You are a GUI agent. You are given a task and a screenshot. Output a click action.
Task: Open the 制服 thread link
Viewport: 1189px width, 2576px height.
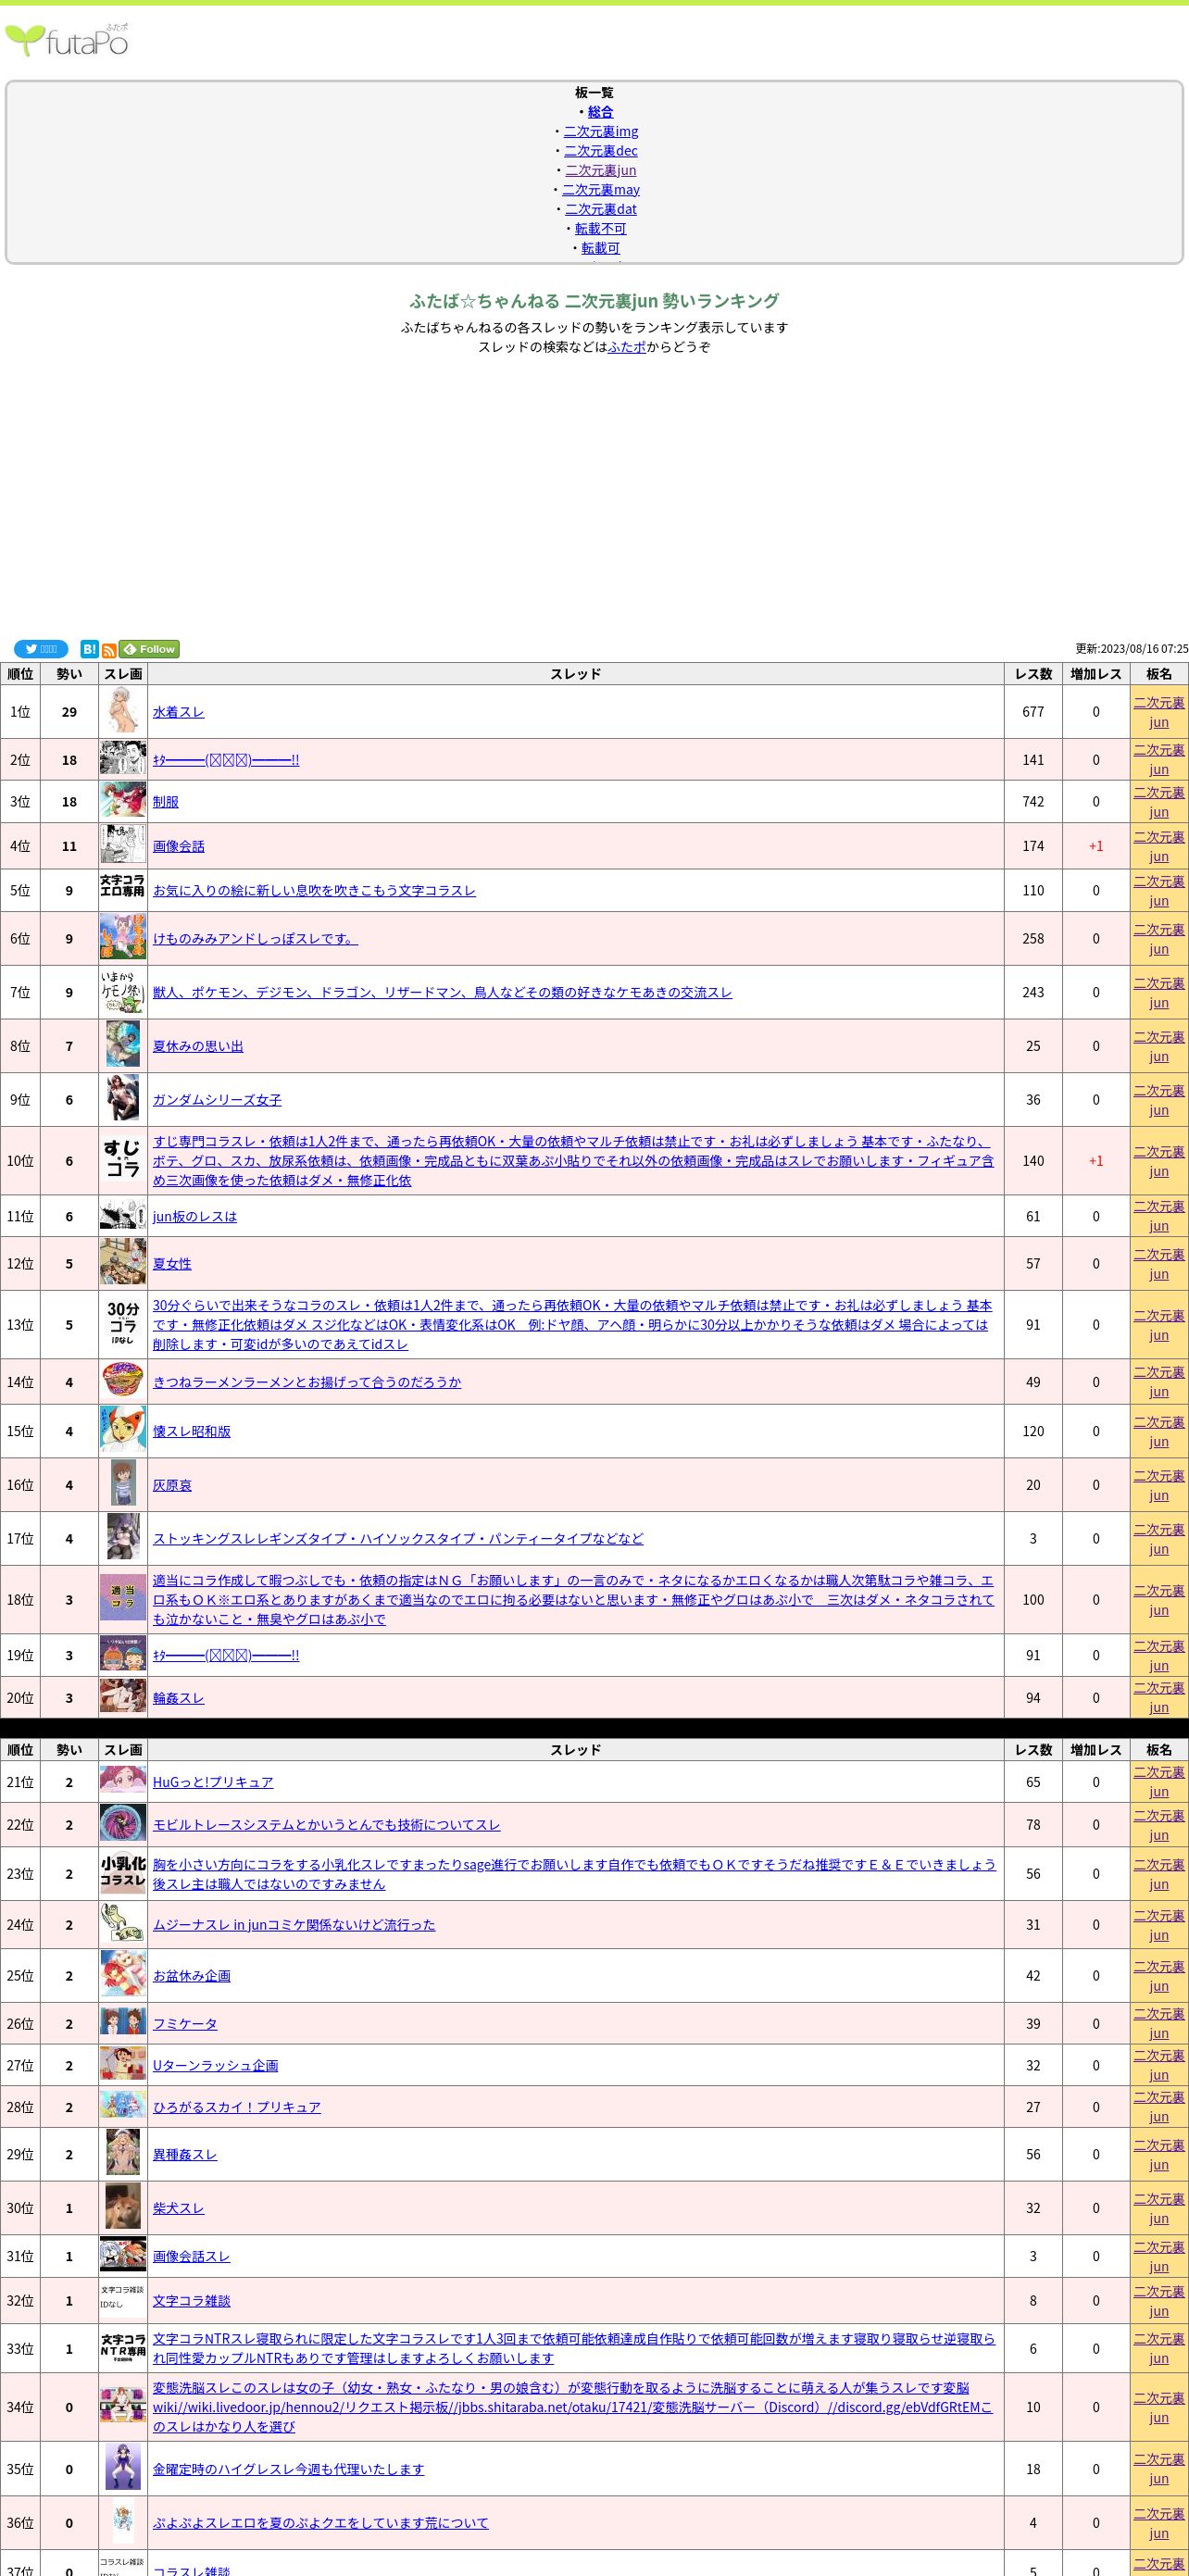[x=165, y=802]
